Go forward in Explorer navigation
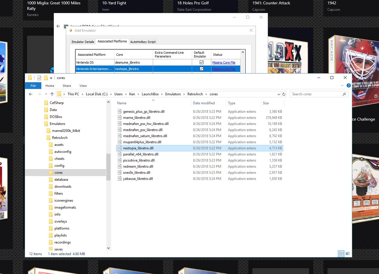The height and width of the screenshot is (274, 379). pos(39,94)
